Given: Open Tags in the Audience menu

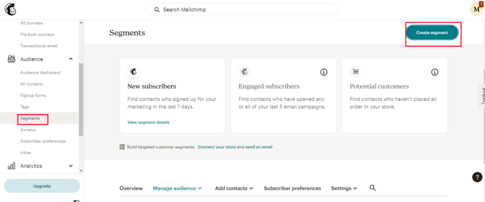Looking at the screenshot, I should tap(25, 107).
